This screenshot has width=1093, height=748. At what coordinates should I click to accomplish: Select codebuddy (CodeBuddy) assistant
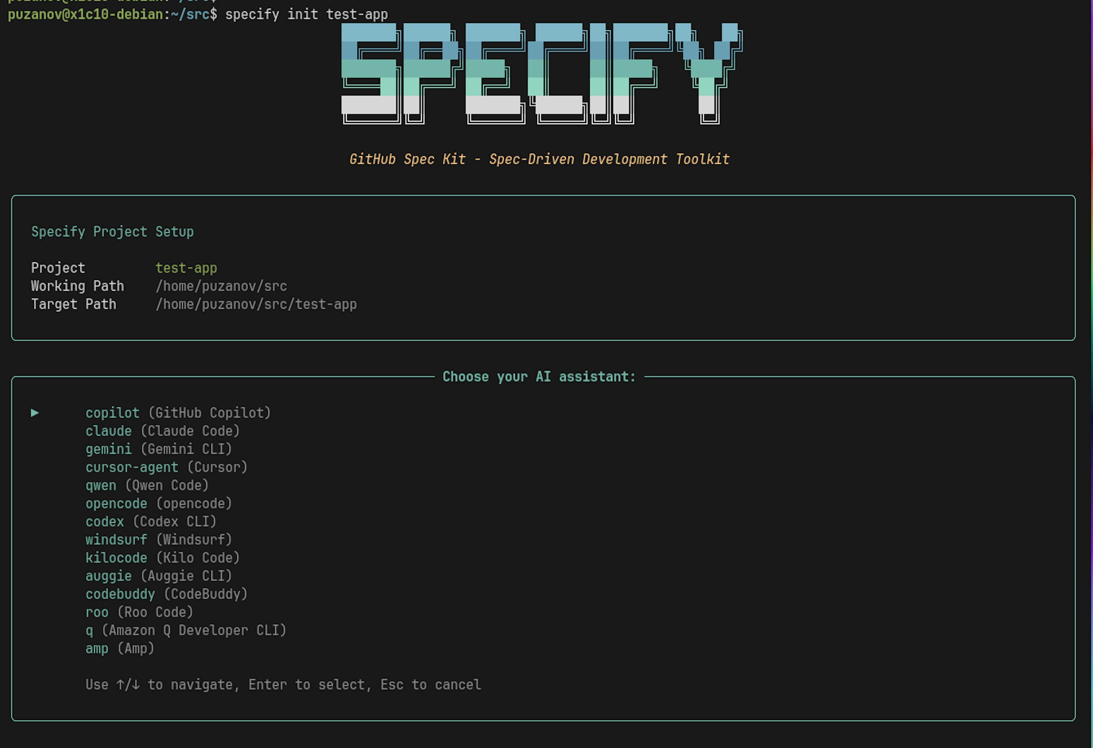(x=166, y=594)
